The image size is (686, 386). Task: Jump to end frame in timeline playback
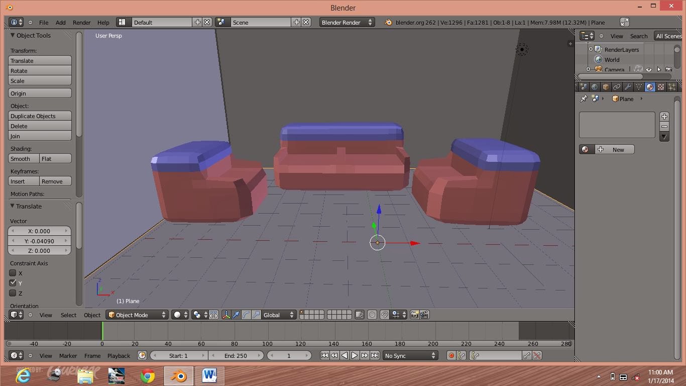point(375,355)
